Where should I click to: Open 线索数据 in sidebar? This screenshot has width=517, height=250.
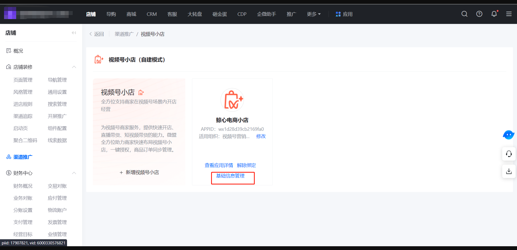57,140
